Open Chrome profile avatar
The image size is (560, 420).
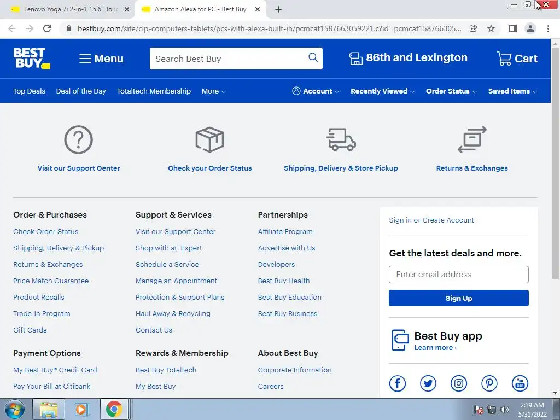pos(530,28)
